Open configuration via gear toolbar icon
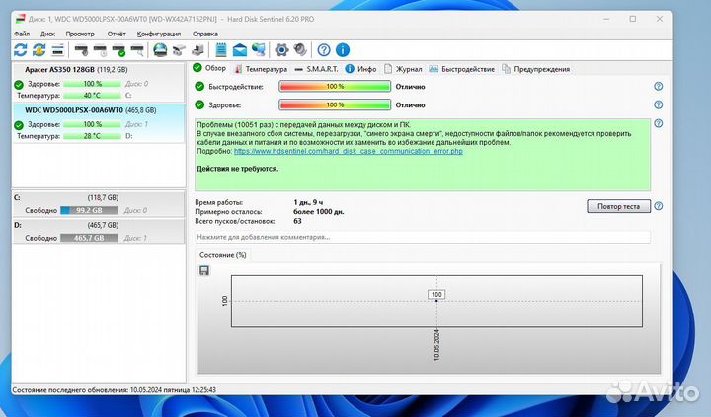 coord(281,50)
